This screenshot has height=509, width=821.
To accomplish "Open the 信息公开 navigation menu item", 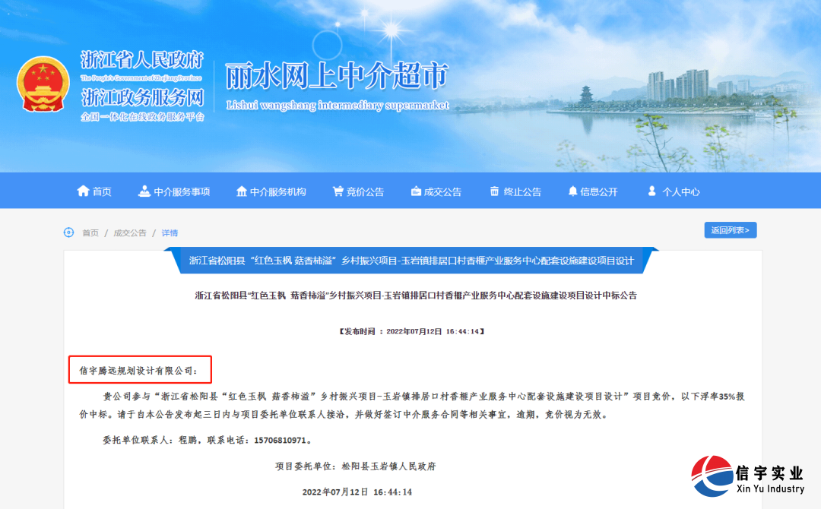I will pos(598,191).
